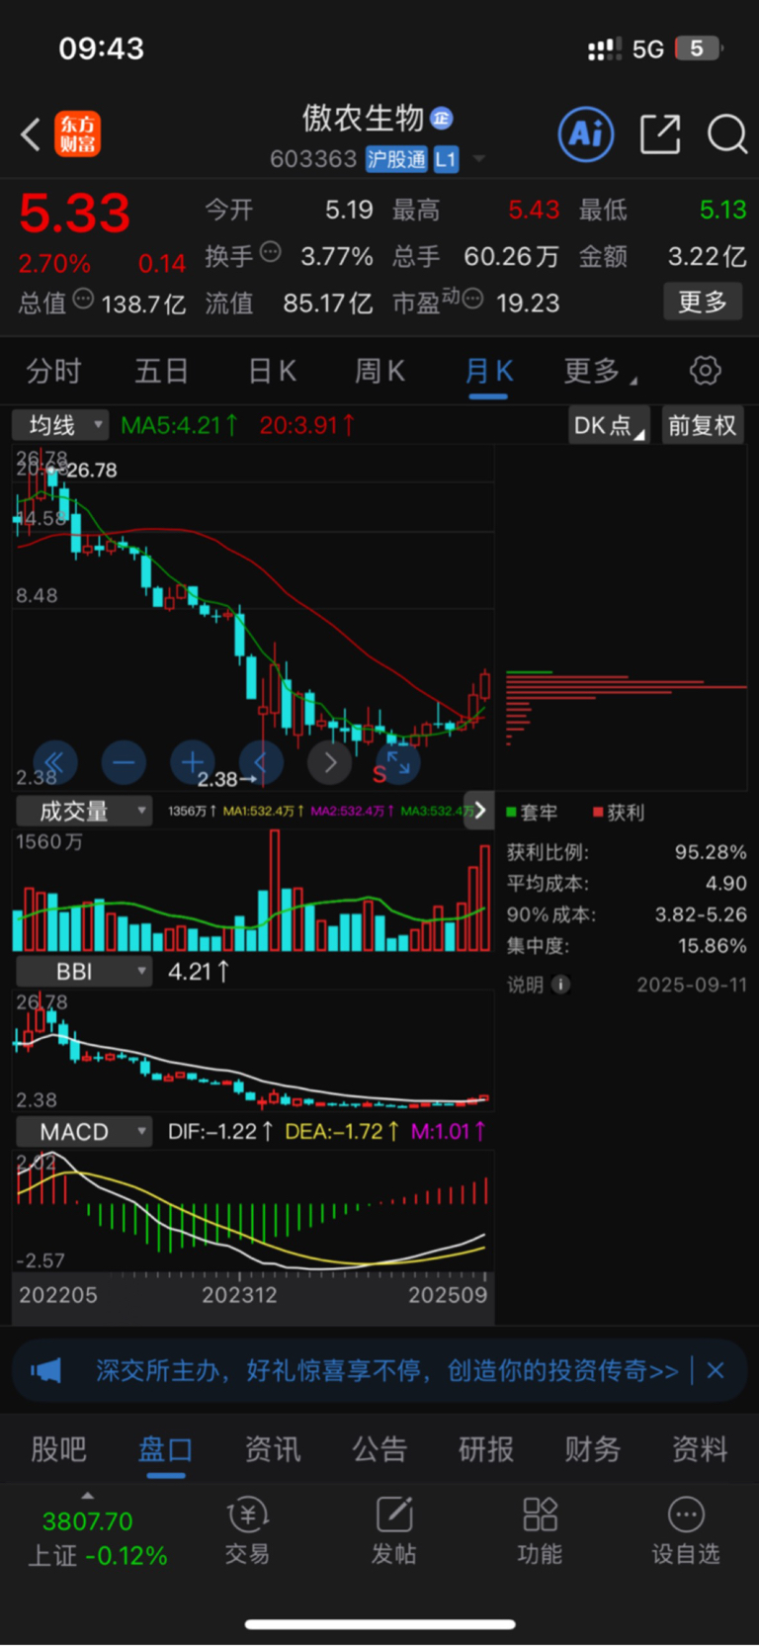This screenshot has height=1646, width=759.
Task: Open chart settings gear icon
Action: coord(705,371)
